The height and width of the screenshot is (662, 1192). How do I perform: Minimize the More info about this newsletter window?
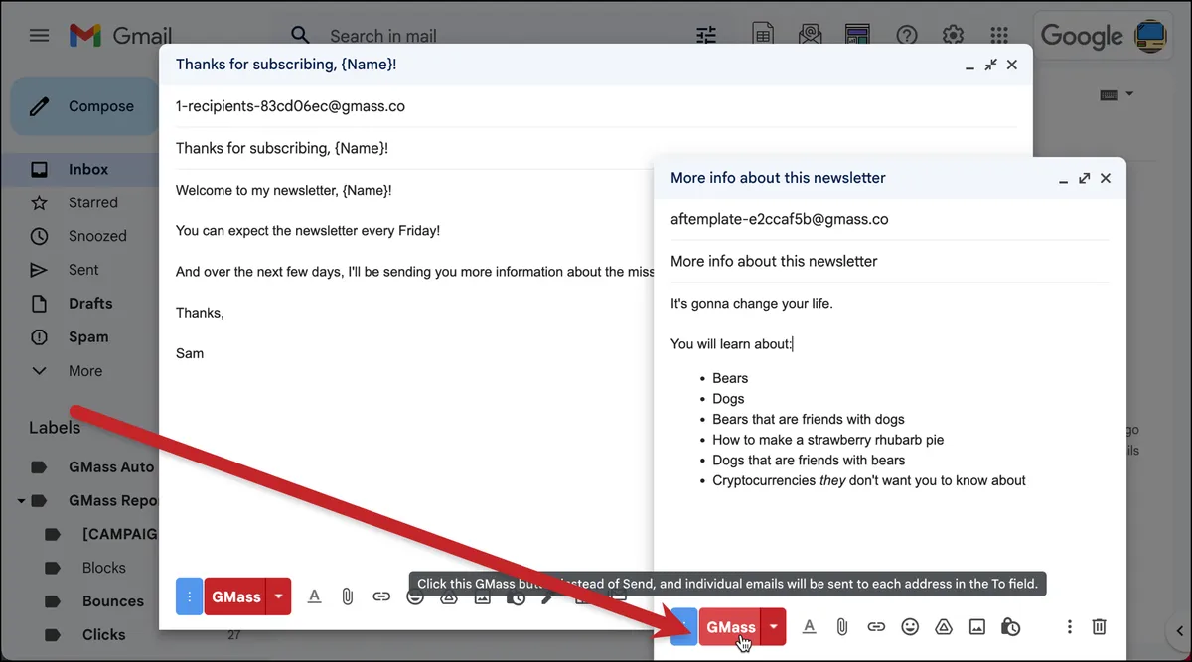coord(1063,179)
